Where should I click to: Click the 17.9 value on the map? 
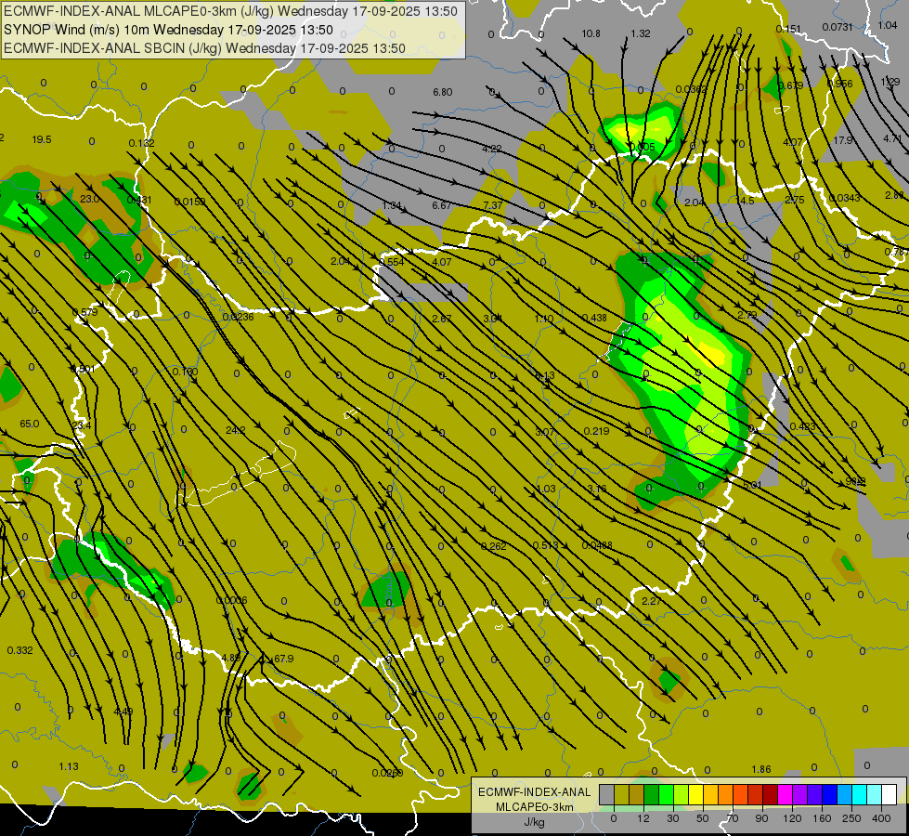coord(843,140)
